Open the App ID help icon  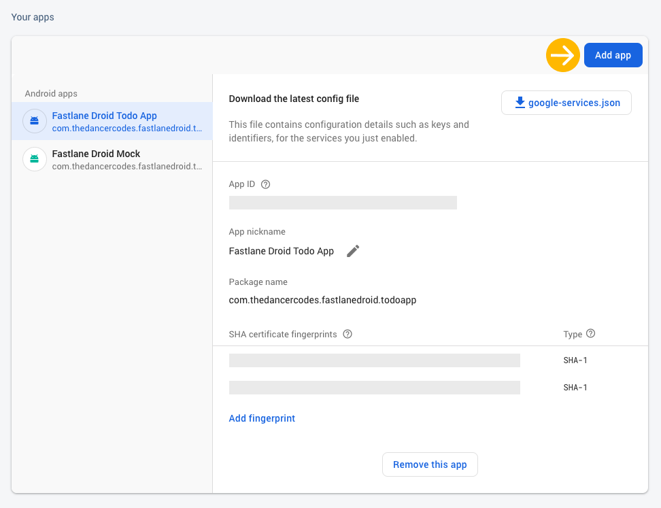click(266, 184)
